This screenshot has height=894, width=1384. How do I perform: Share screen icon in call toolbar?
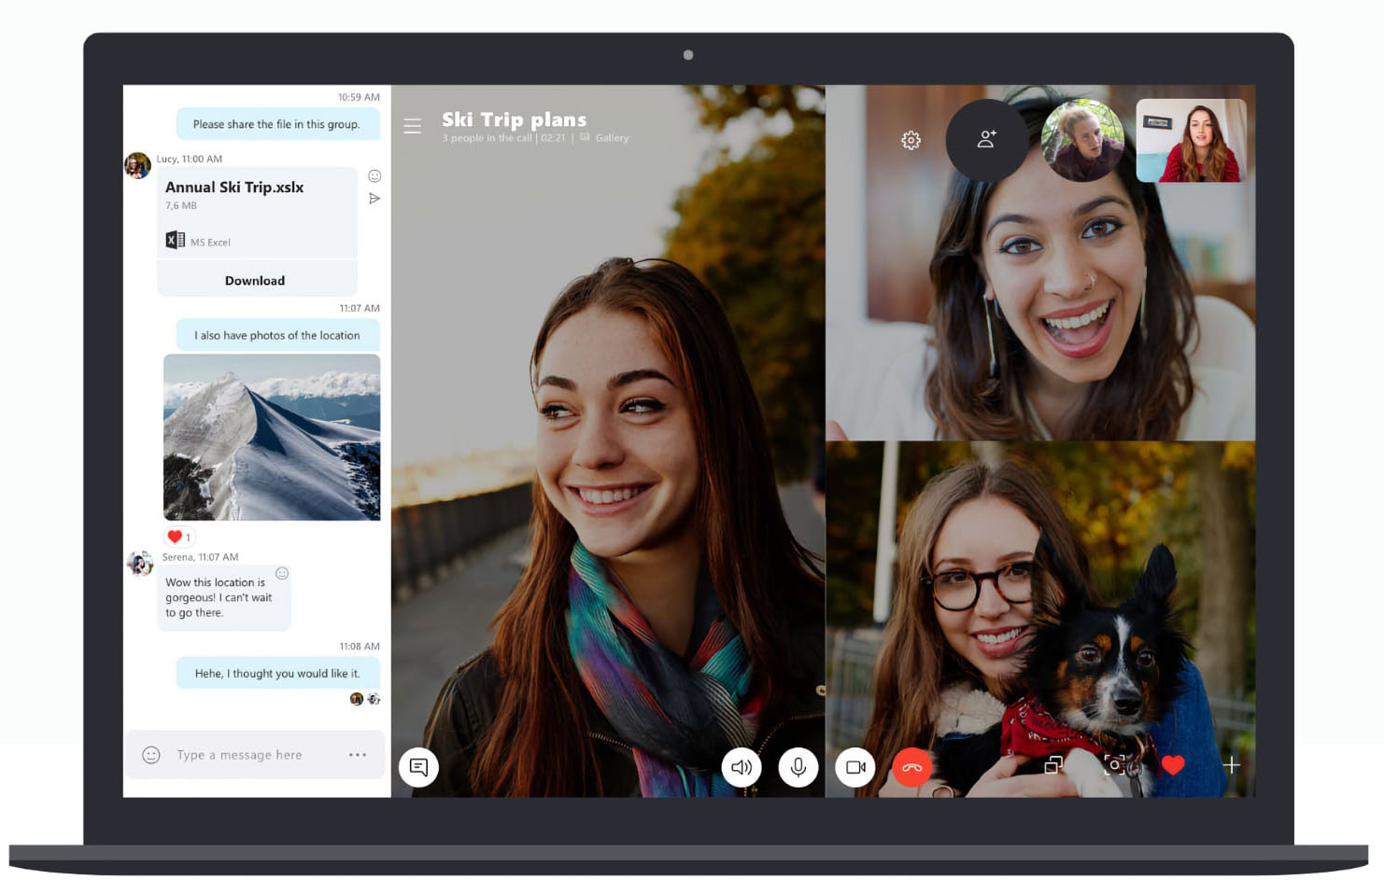click(1053, 765)
